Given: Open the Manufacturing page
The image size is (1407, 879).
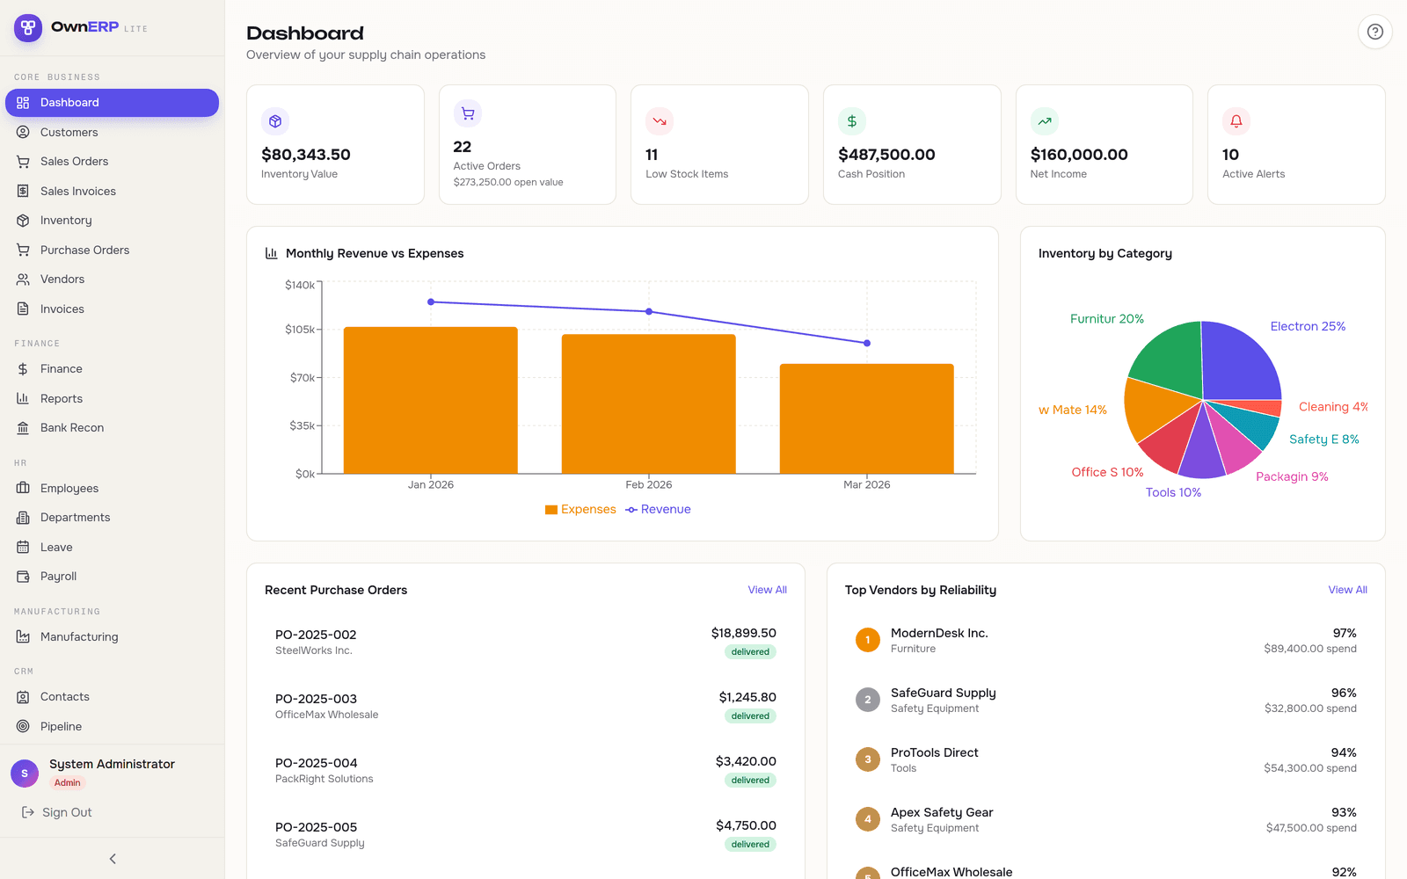Looking at the screenshot, I should (112, 636).
